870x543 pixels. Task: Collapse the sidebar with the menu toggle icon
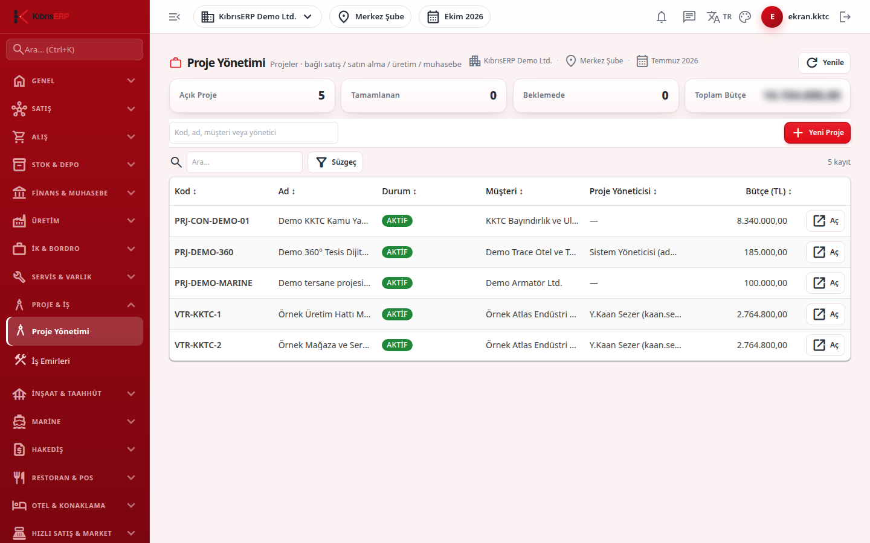pyautogui.click(x=175, y=17)
